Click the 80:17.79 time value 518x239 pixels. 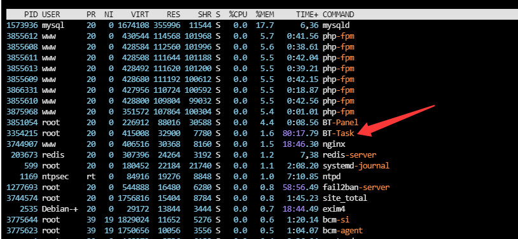click(301, 133)
